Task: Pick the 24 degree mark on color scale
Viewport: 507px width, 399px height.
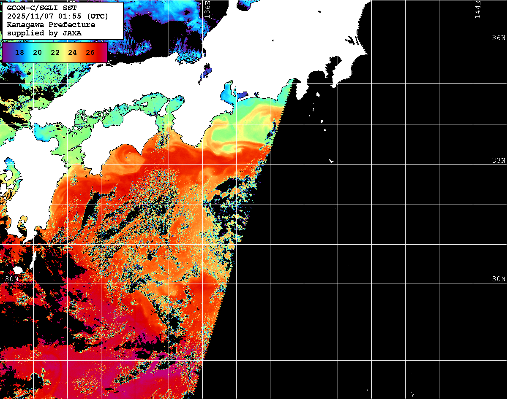Action: click(x=72, y=52)
